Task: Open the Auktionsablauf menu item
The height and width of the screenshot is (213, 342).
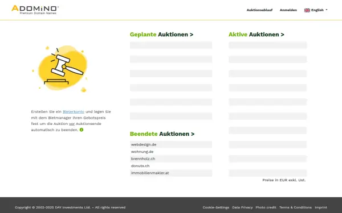Action: (259, 10)
